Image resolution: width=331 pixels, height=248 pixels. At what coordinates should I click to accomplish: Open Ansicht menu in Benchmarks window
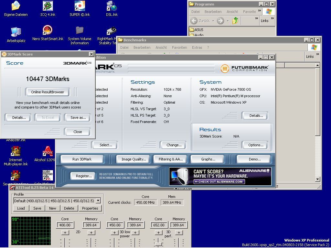pos(161,47)
